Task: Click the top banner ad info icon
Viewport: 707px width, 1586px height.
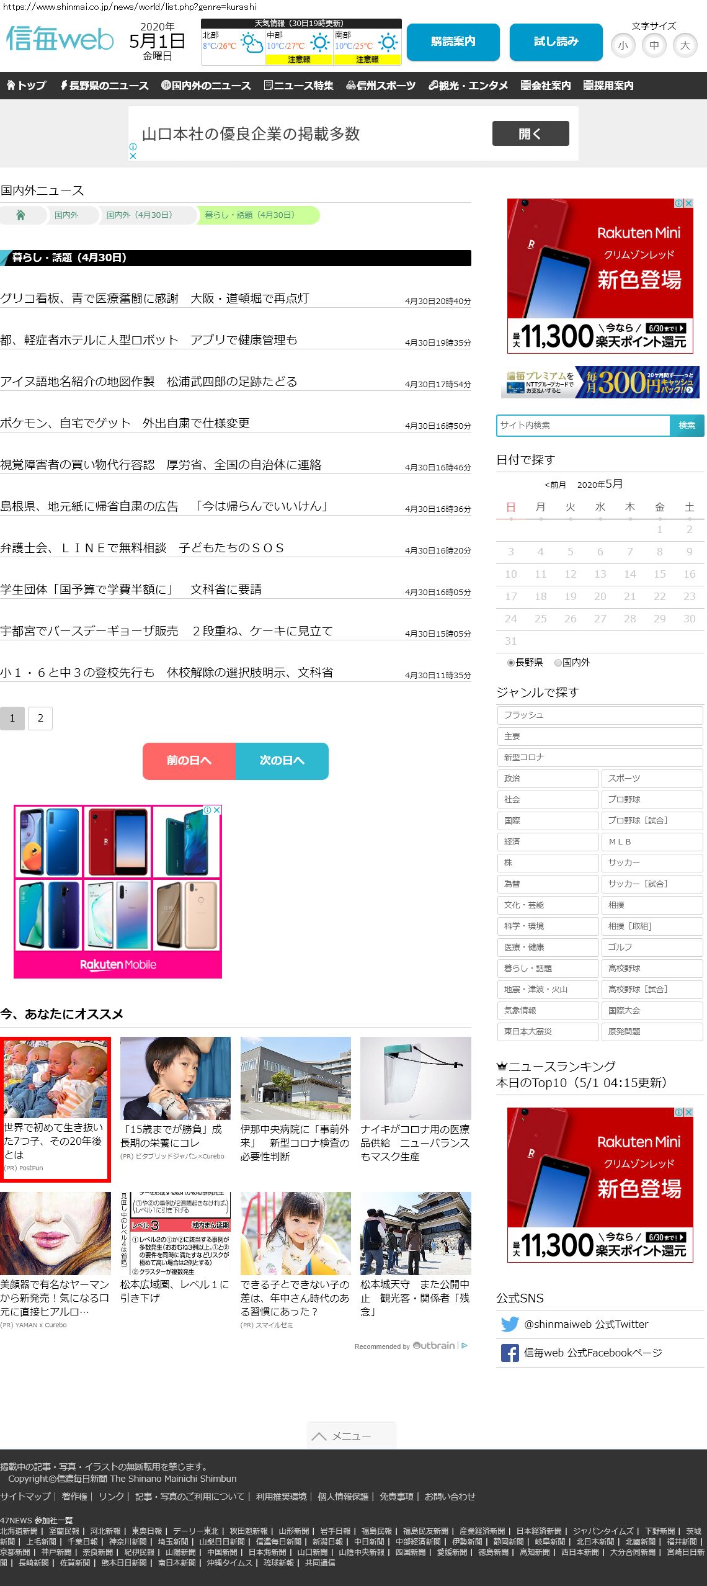Action: tap(133, 147)
